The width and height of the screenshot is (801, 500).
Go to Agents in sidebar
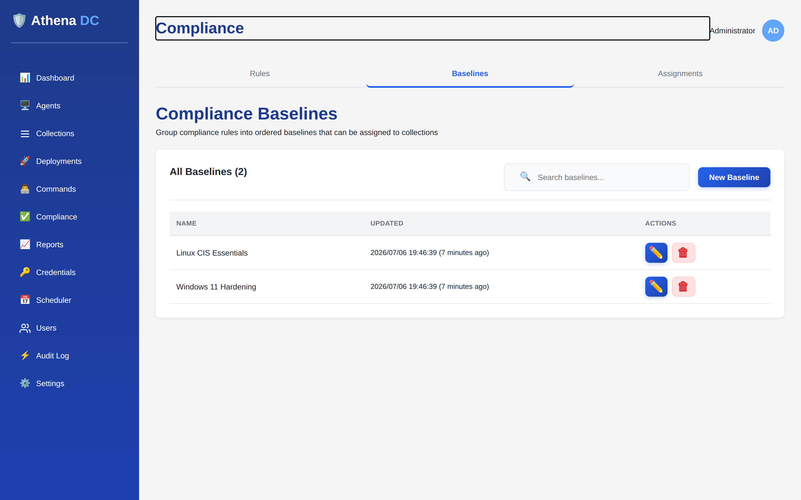[70, 106]
